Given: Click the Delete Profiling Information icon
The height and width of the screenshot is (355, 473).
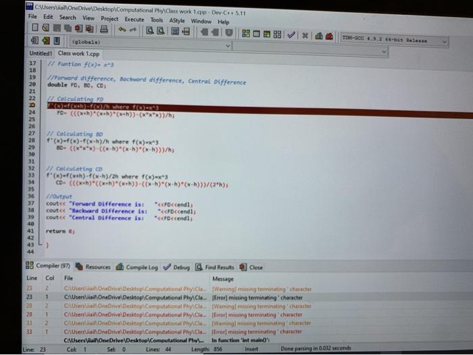Looking at the screenshot, I should coord(330,37).
